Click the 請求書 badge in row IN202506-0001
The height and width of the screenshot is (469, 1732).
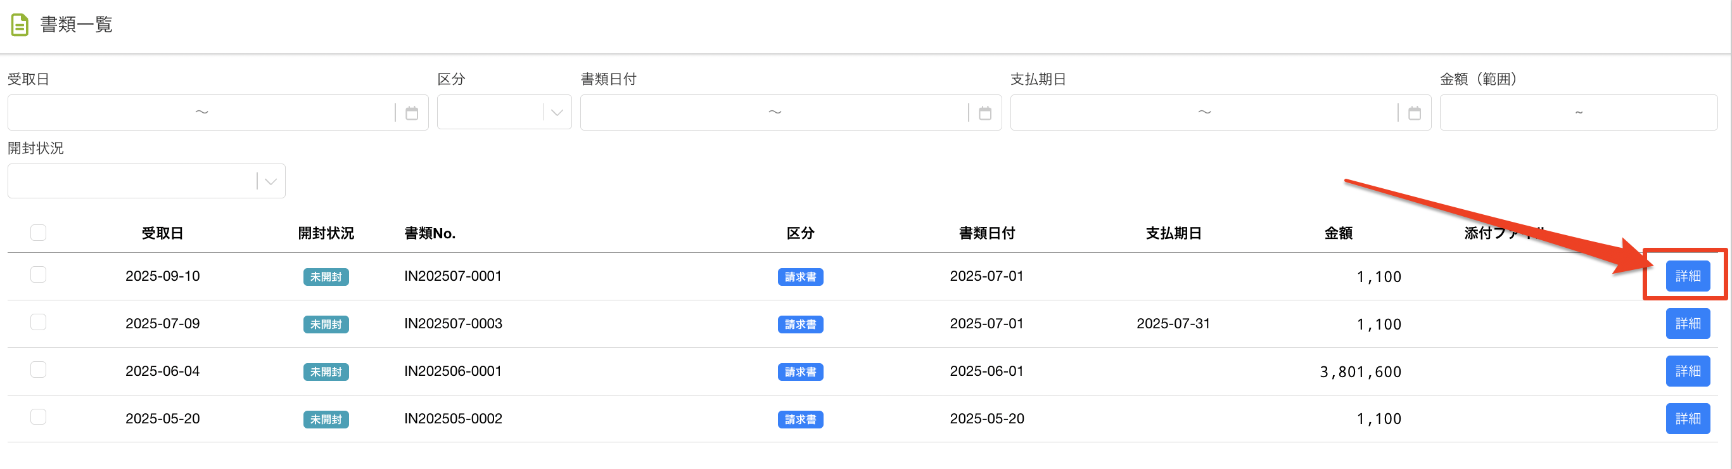coord(800,372)
